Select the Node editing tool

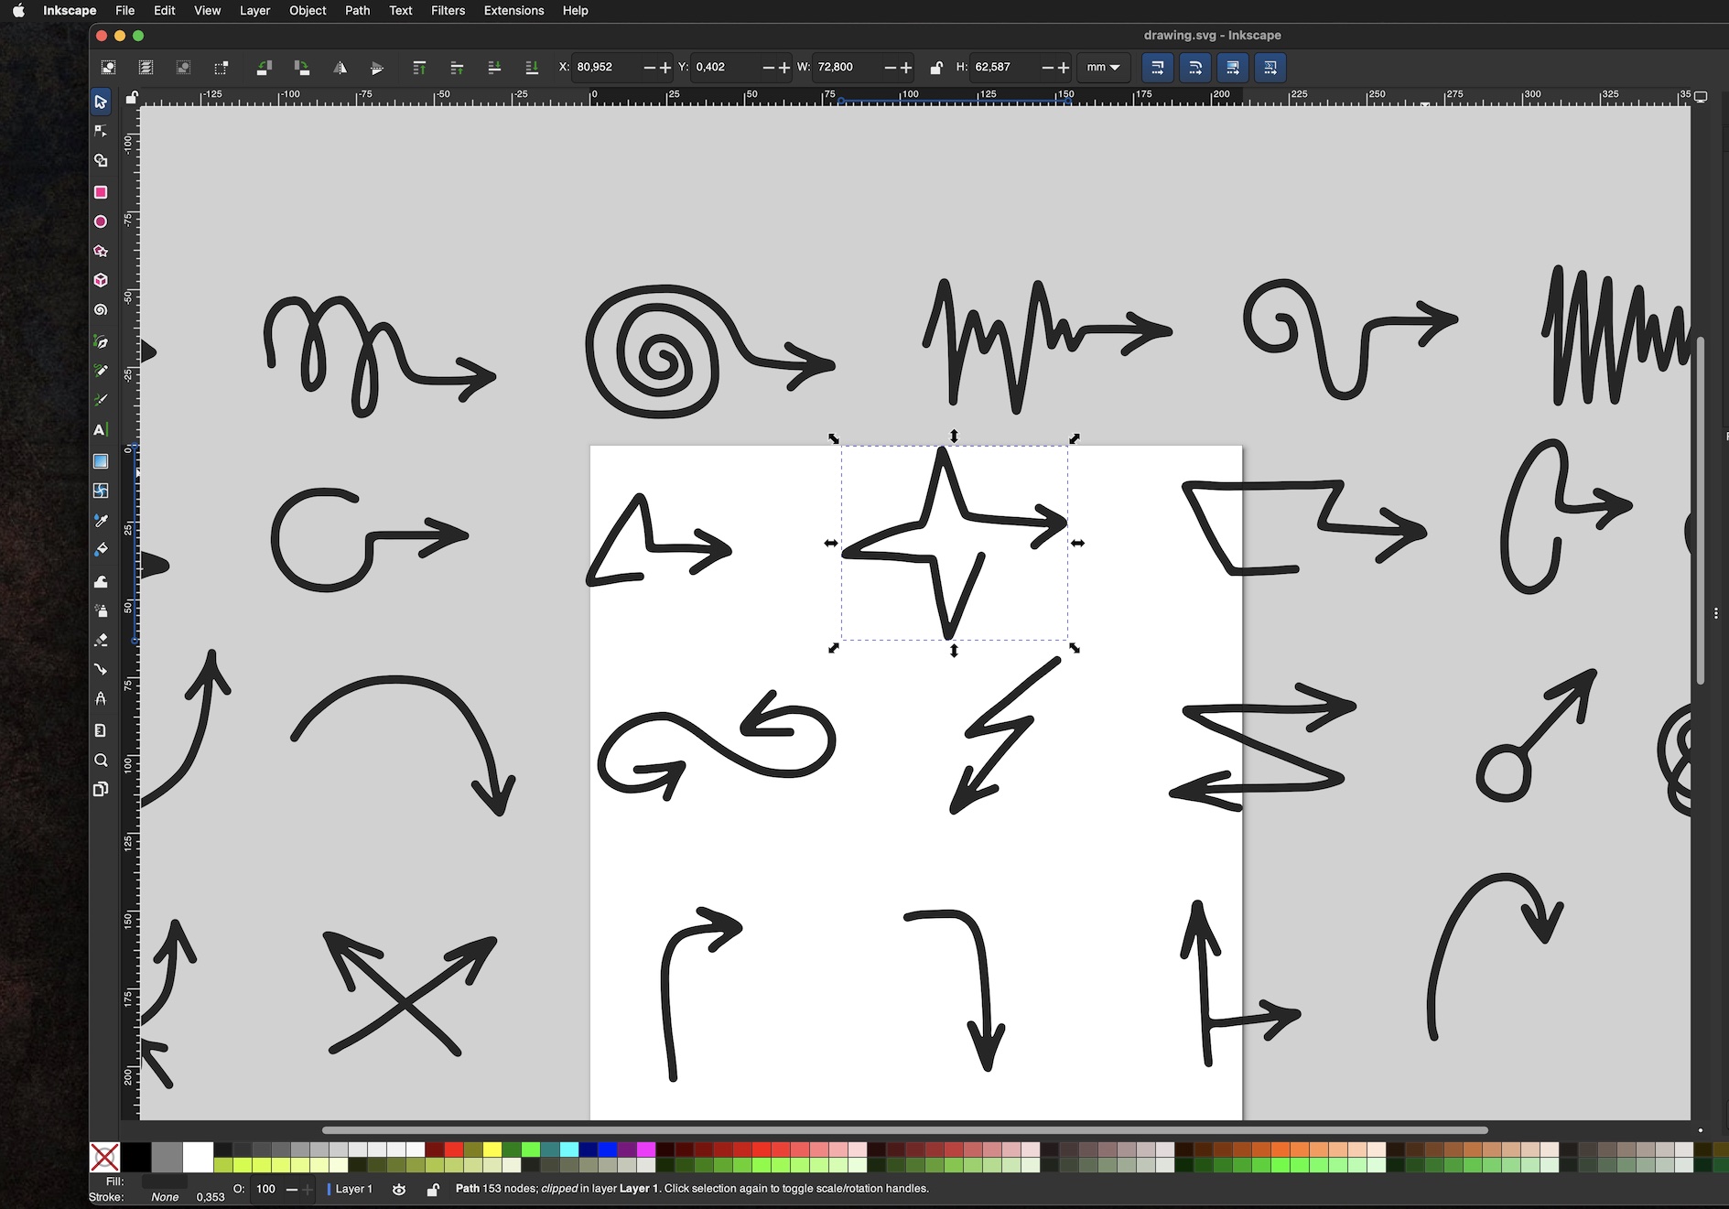101,131
